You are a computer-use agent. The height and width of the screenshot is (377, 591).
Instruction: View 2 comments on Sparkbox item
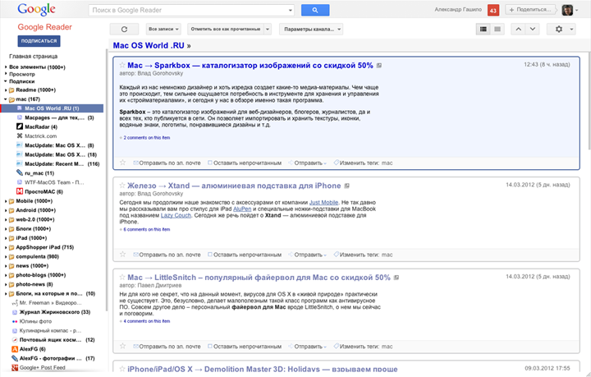pos(147,138)
